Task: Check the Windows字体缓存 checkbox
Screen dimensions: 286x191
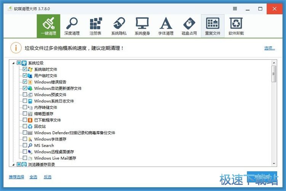Action: (25, 139)
